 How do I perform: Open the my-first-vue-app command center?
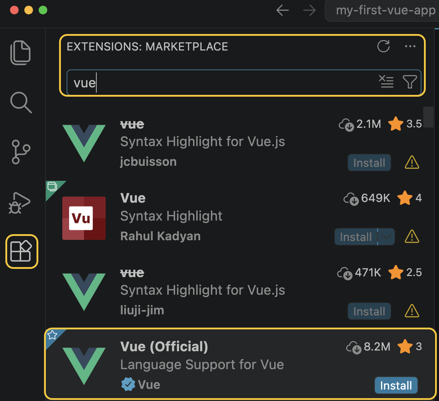point(385,10)
